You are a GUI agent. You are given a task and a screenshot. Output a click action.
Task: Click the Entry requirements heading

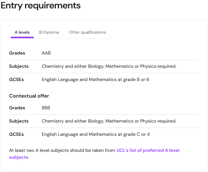pyautogui.click(x=41, y=6)
